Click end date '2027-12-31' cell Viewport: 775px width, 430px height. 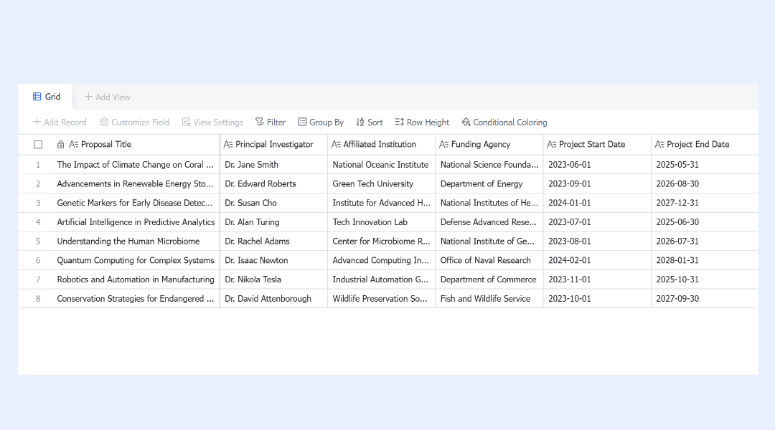pos(705,203)
